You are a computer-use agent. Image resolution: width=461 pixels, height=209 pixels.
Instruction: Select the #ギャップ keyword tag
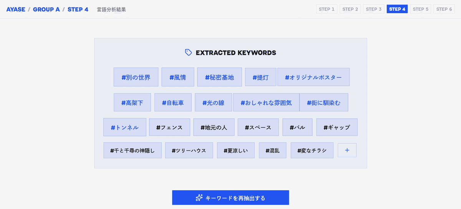[x=337, y=127]
